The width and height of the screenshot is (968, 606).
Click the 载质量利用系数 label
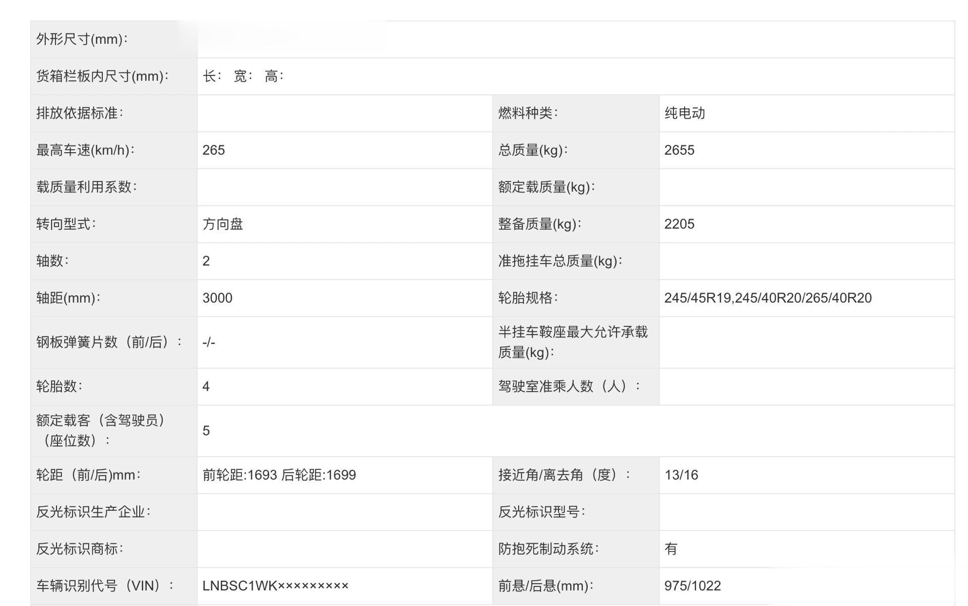coord(86,187)
